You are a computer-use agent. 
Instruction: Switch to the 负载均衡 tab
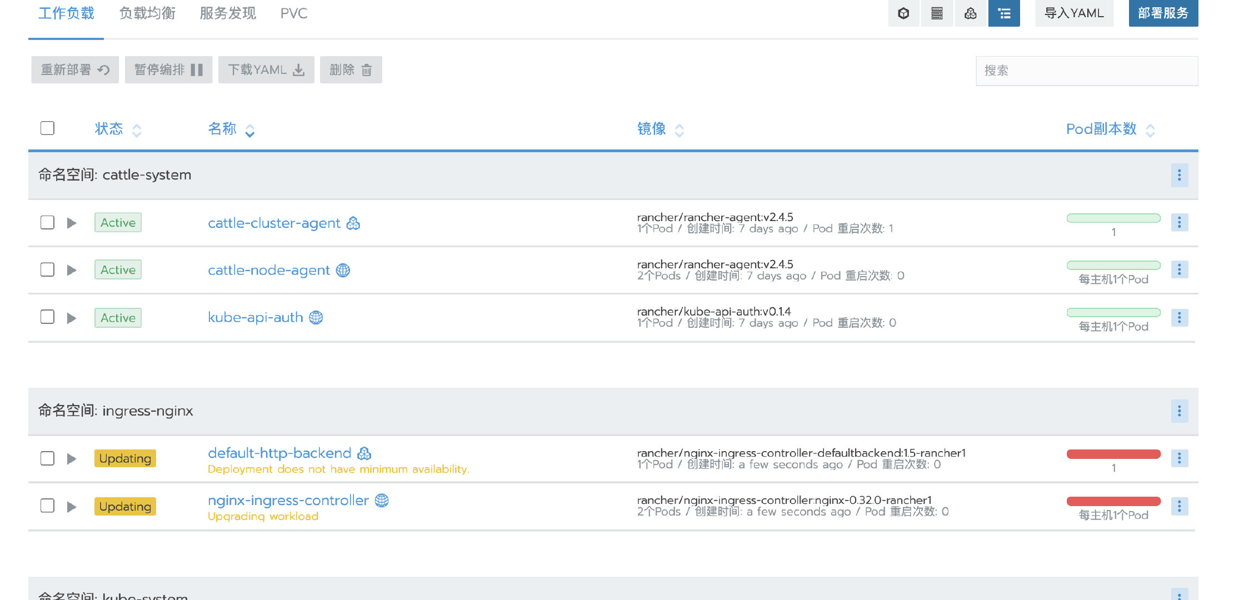(x=147, y=13)
